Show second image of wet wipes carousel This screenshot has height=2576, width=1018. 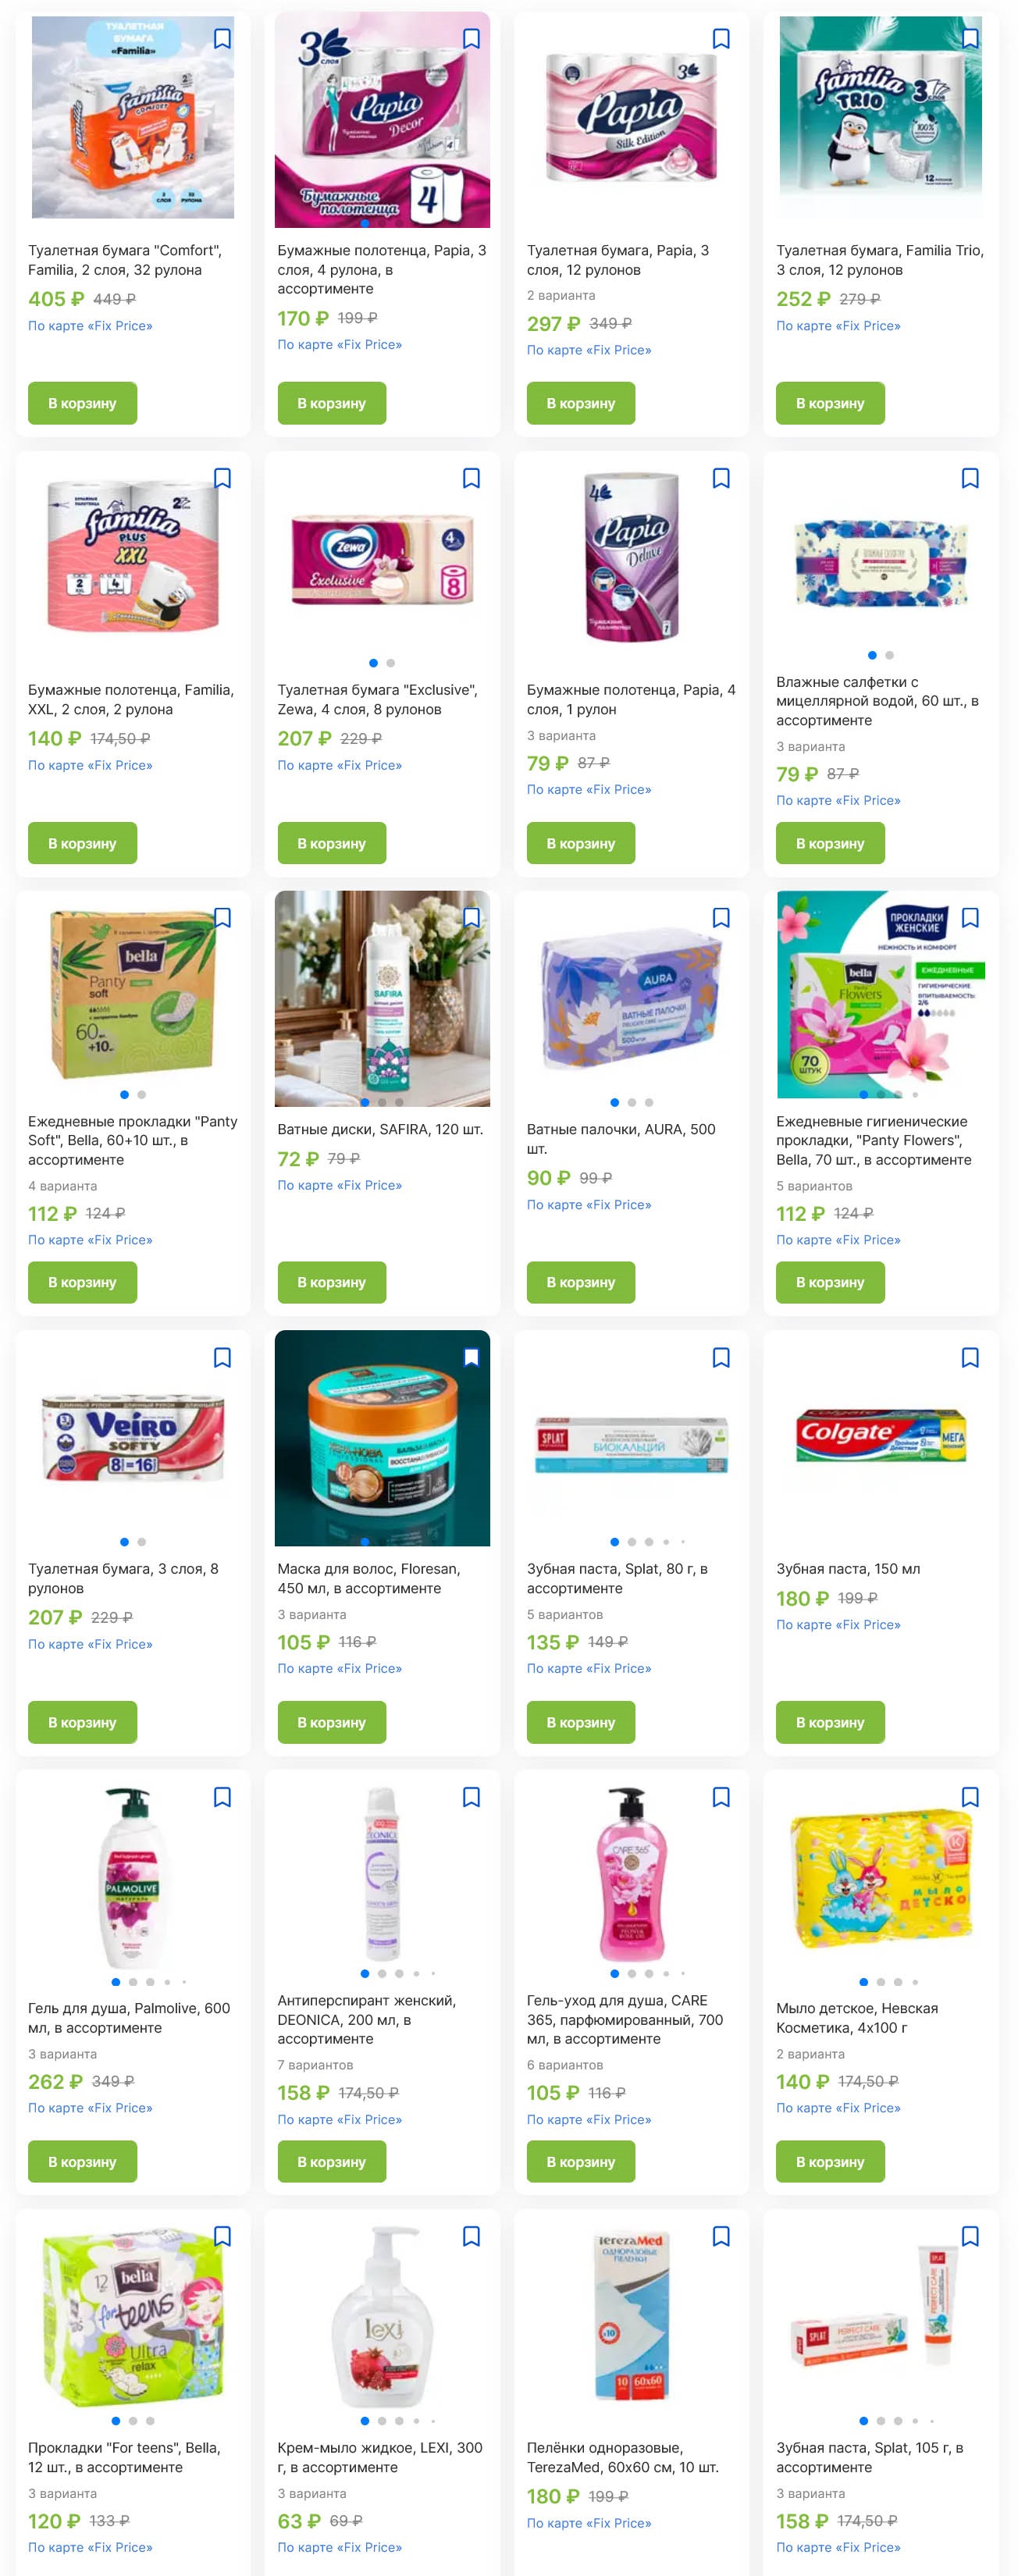pyautogui.click(x=890, y=655)
